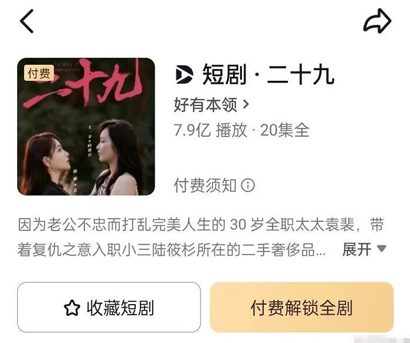Open the 付费须知 payment notice

coord(205,186)
